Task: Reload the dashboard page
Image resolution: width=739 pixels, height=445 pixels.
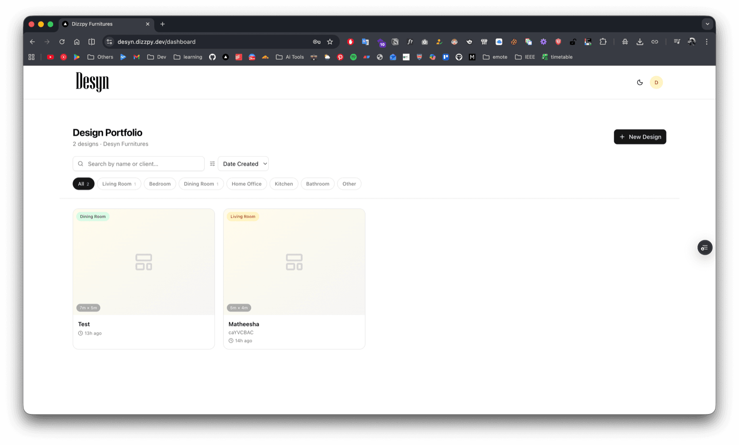Action: (x=62, y=42)
